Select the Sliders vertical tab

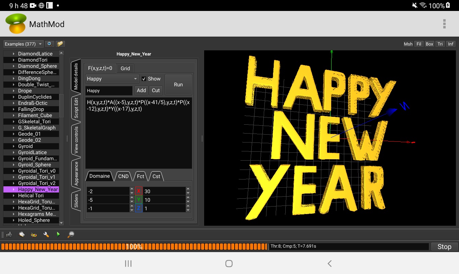pyautogui.click(x=76, y=201)
